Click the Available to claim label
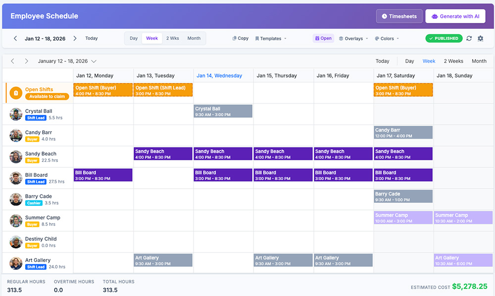 pos(47,97)
